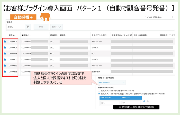Select second radio option for conditional 採番時テキスト
The height and width of the screenshot is (115, 180).
click(x=99, y=94)
